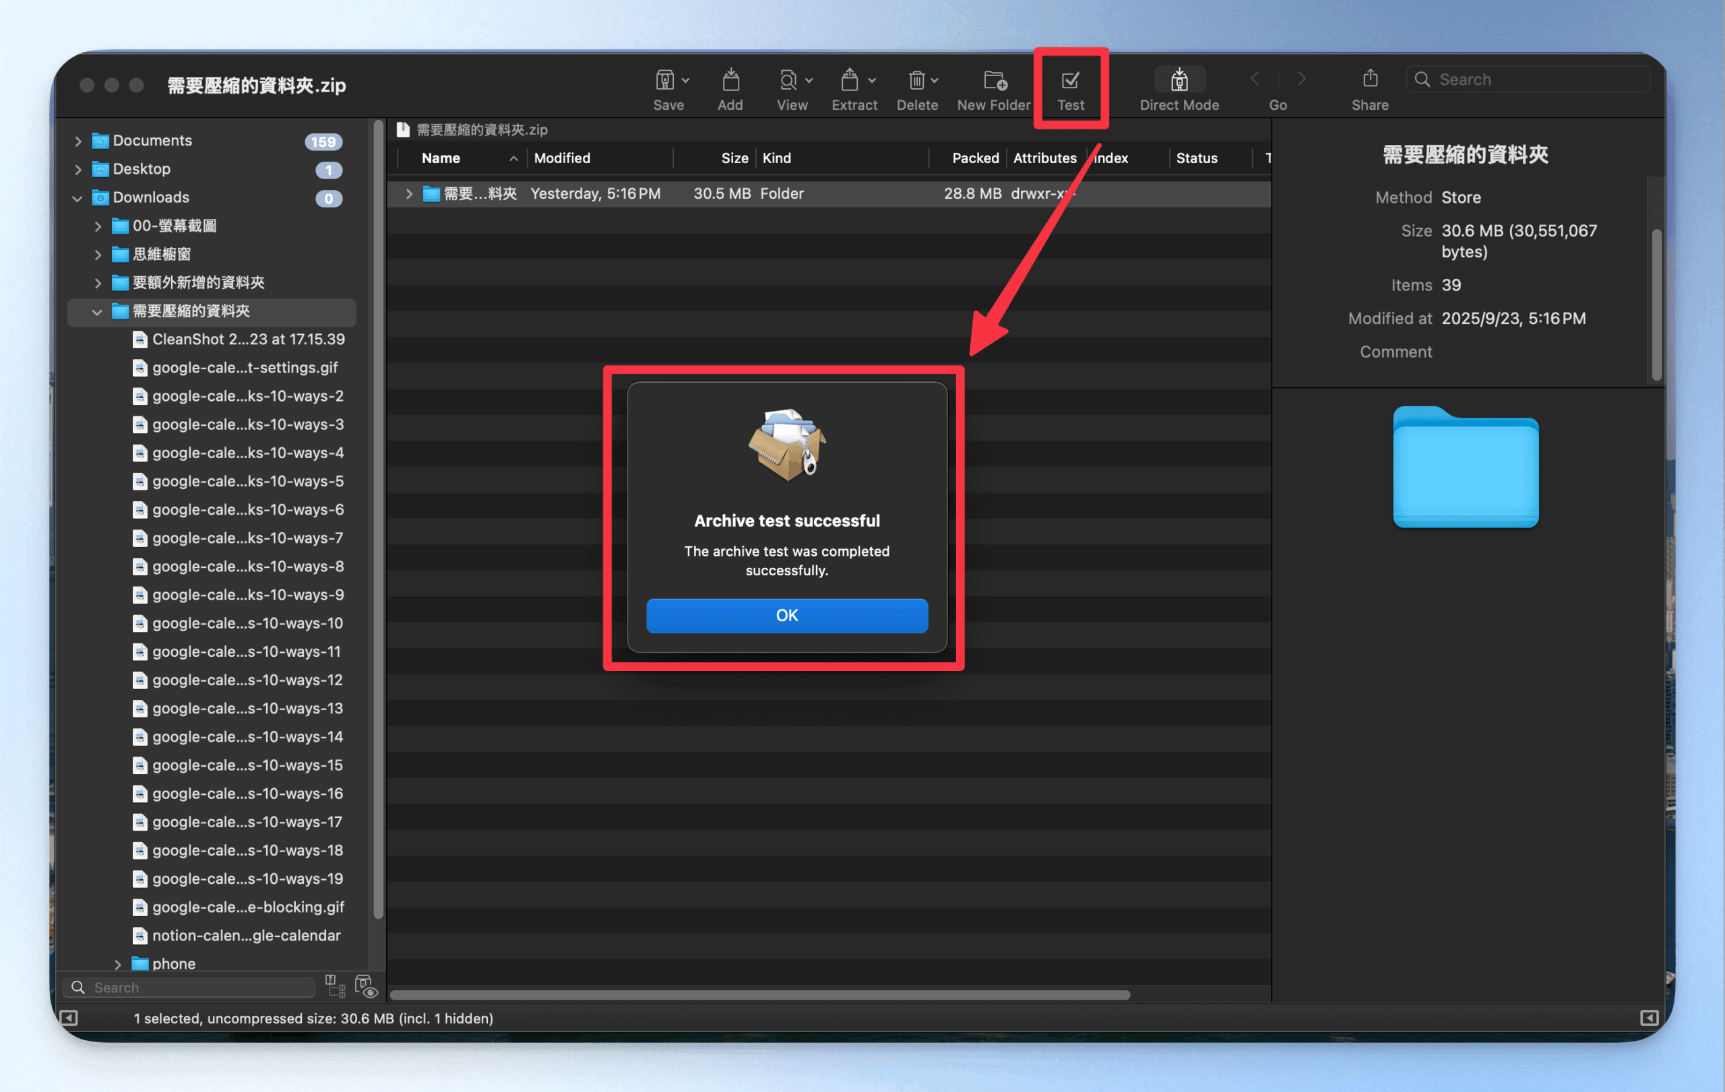Click the horizontal scrollbar under file list

pos(759,994)
